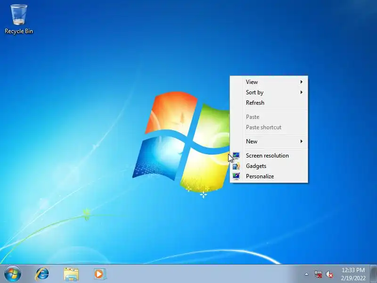Click the Show desktop button at the taskbar end
The width and height of the screenshot is (377, 283).
click(373, 274)
